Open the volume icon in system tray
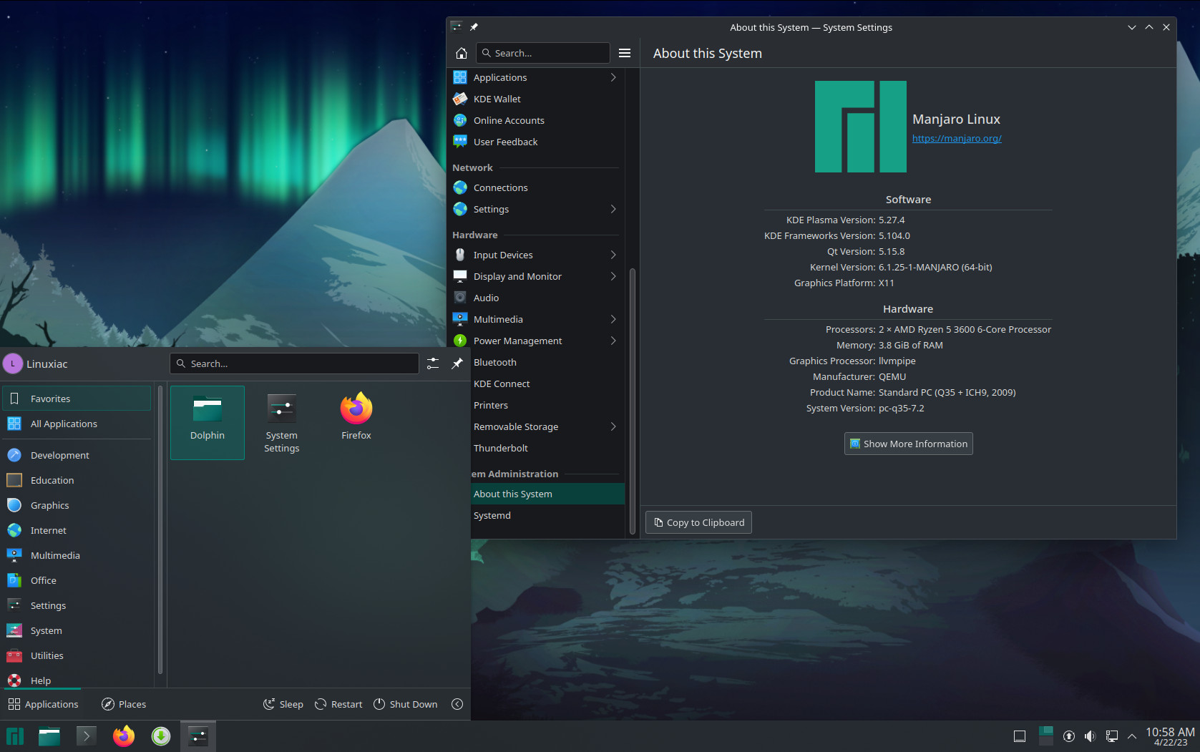The image size is (1200, 752). pos(1090,736)
